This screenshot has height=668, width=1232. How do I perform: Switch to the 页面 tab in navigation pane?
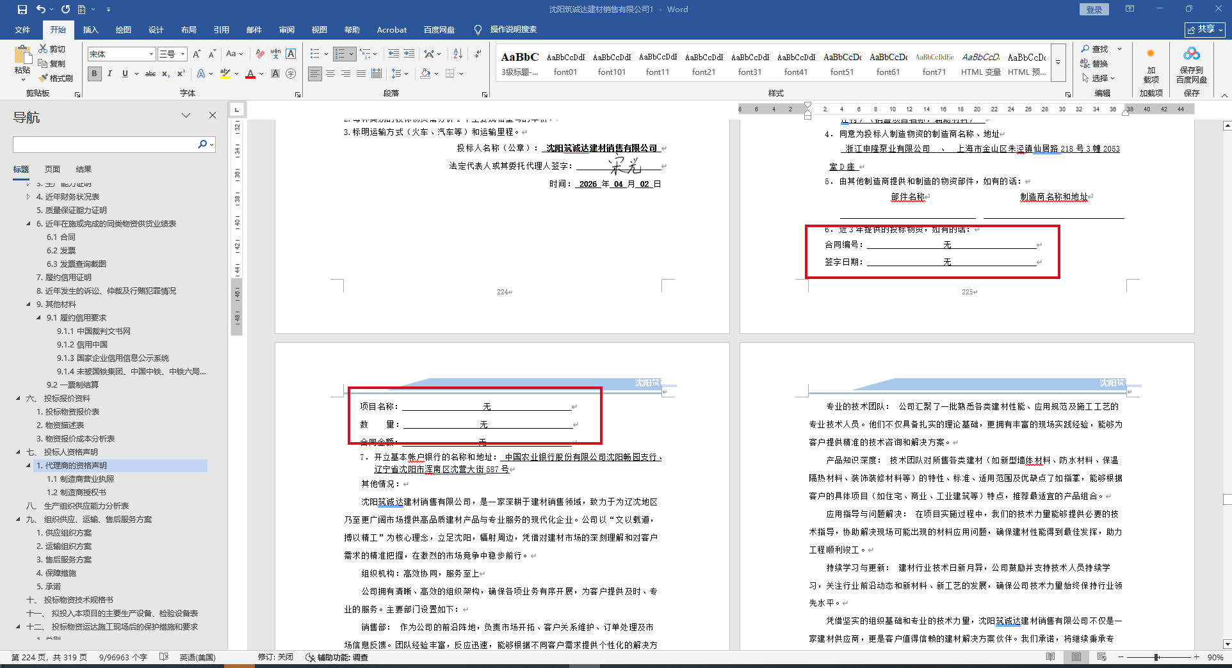[x=53, y=170]
